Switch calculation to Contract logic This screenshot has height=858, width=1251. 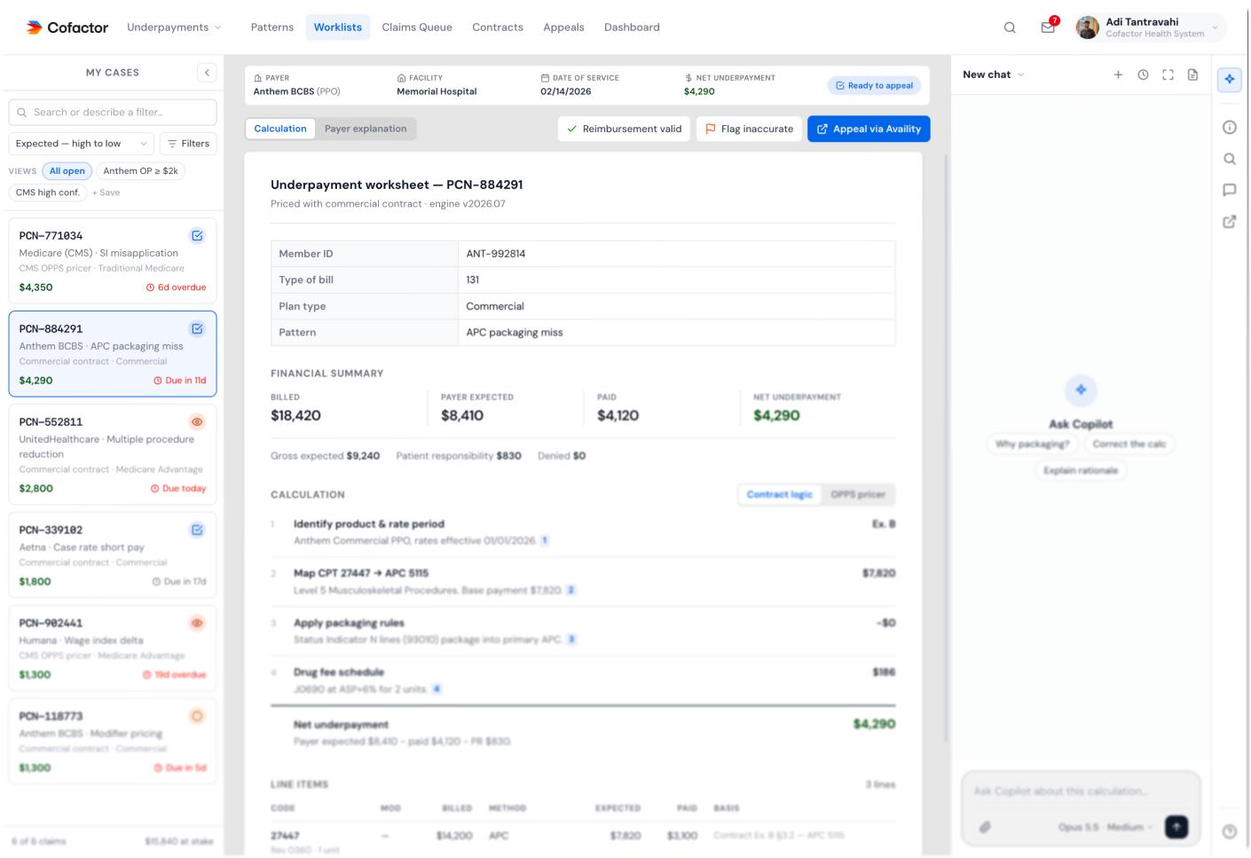click(x=780, y=495)
